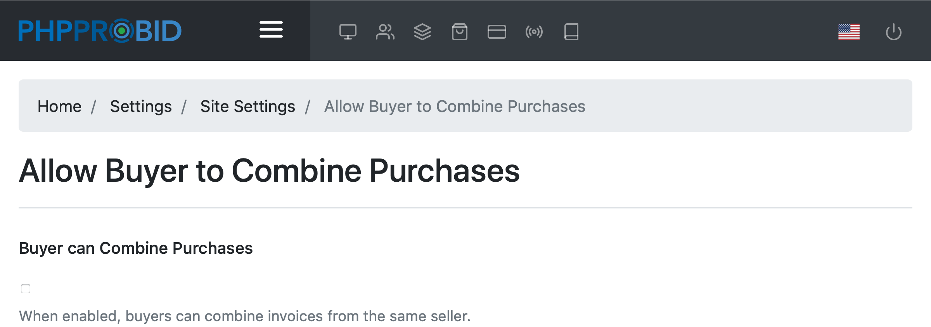Click the power logout icon
Screen dimensions: 931x327
tap(893, 32)
